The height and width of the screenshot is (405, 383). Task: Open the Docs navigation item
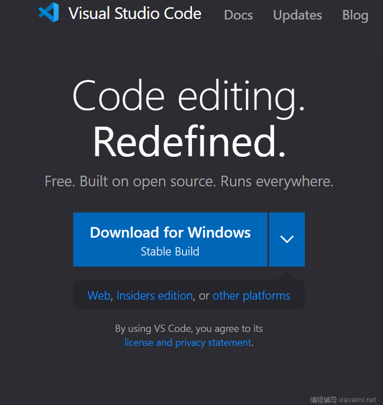click(238, 15)
